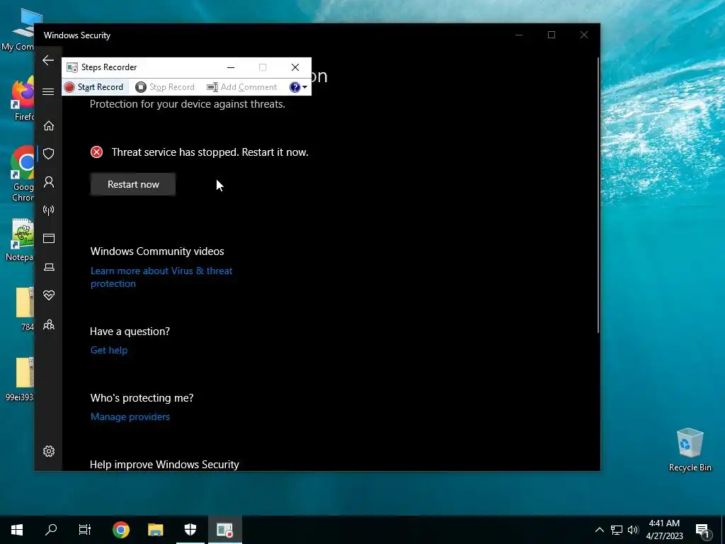The height and width of the screenshot is (544, 725).
Task: Open Learn more about Virus & threat protection link
Action: [x=161, y=277]
